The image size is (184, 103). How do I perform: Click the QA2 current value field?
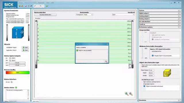(x=17, y=65)
